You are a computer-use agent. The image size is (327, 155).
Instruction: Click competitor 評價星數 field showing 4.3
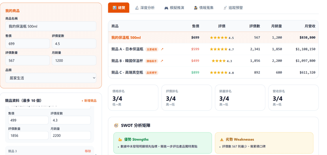71,120
